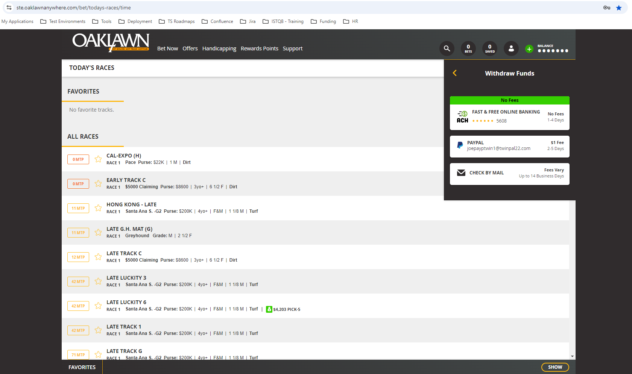Image resolution: width=632 pixels, height=374 pixels.
Task: Click the green deposit plus icon
Action: click(x=529, y=49)
